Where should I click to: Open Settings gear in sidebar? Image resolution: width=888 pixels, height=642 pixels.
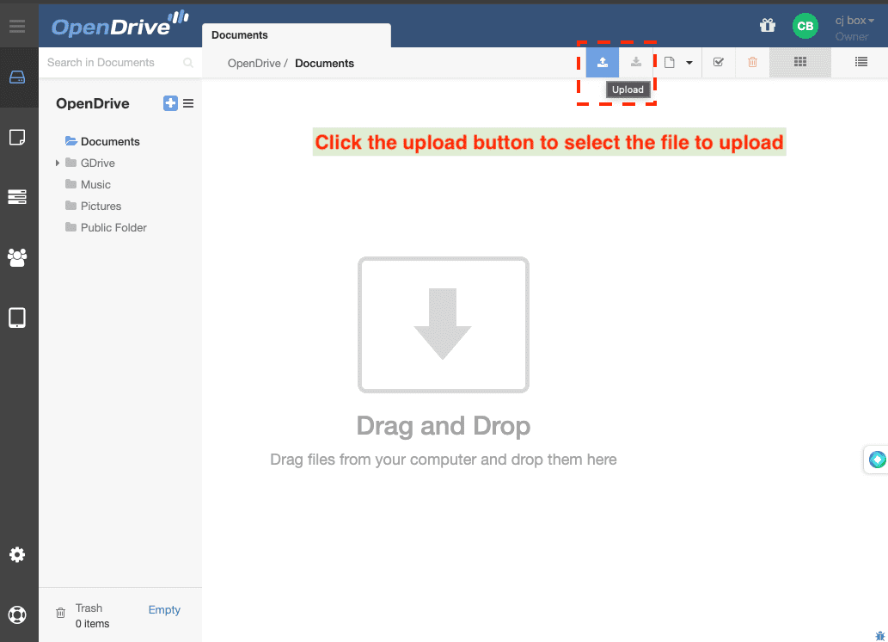click(x=17, y=555)
